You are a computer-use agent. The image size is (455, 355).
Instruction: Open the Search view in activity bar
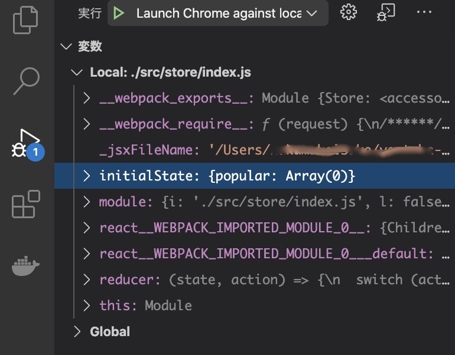(x=27, y=81)
